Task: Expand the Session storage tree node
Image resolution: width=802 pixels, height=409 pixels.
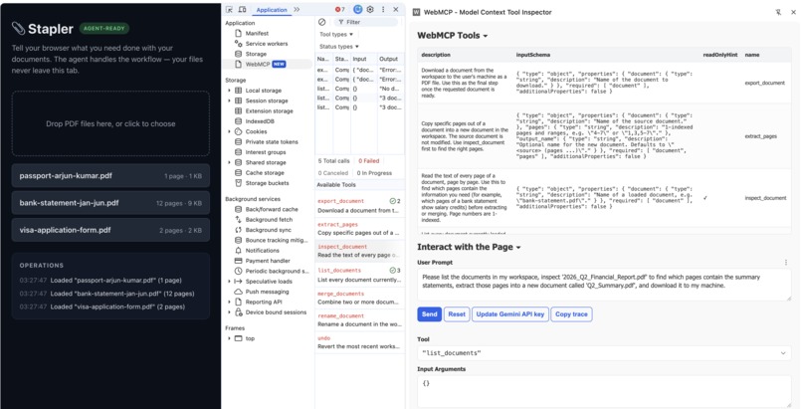Action: (x=229, y=101)
